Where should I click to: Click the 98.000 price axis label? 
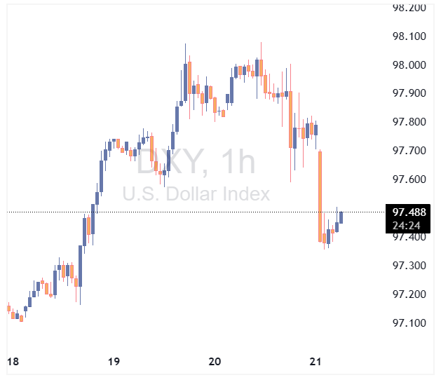pos(409,65)
